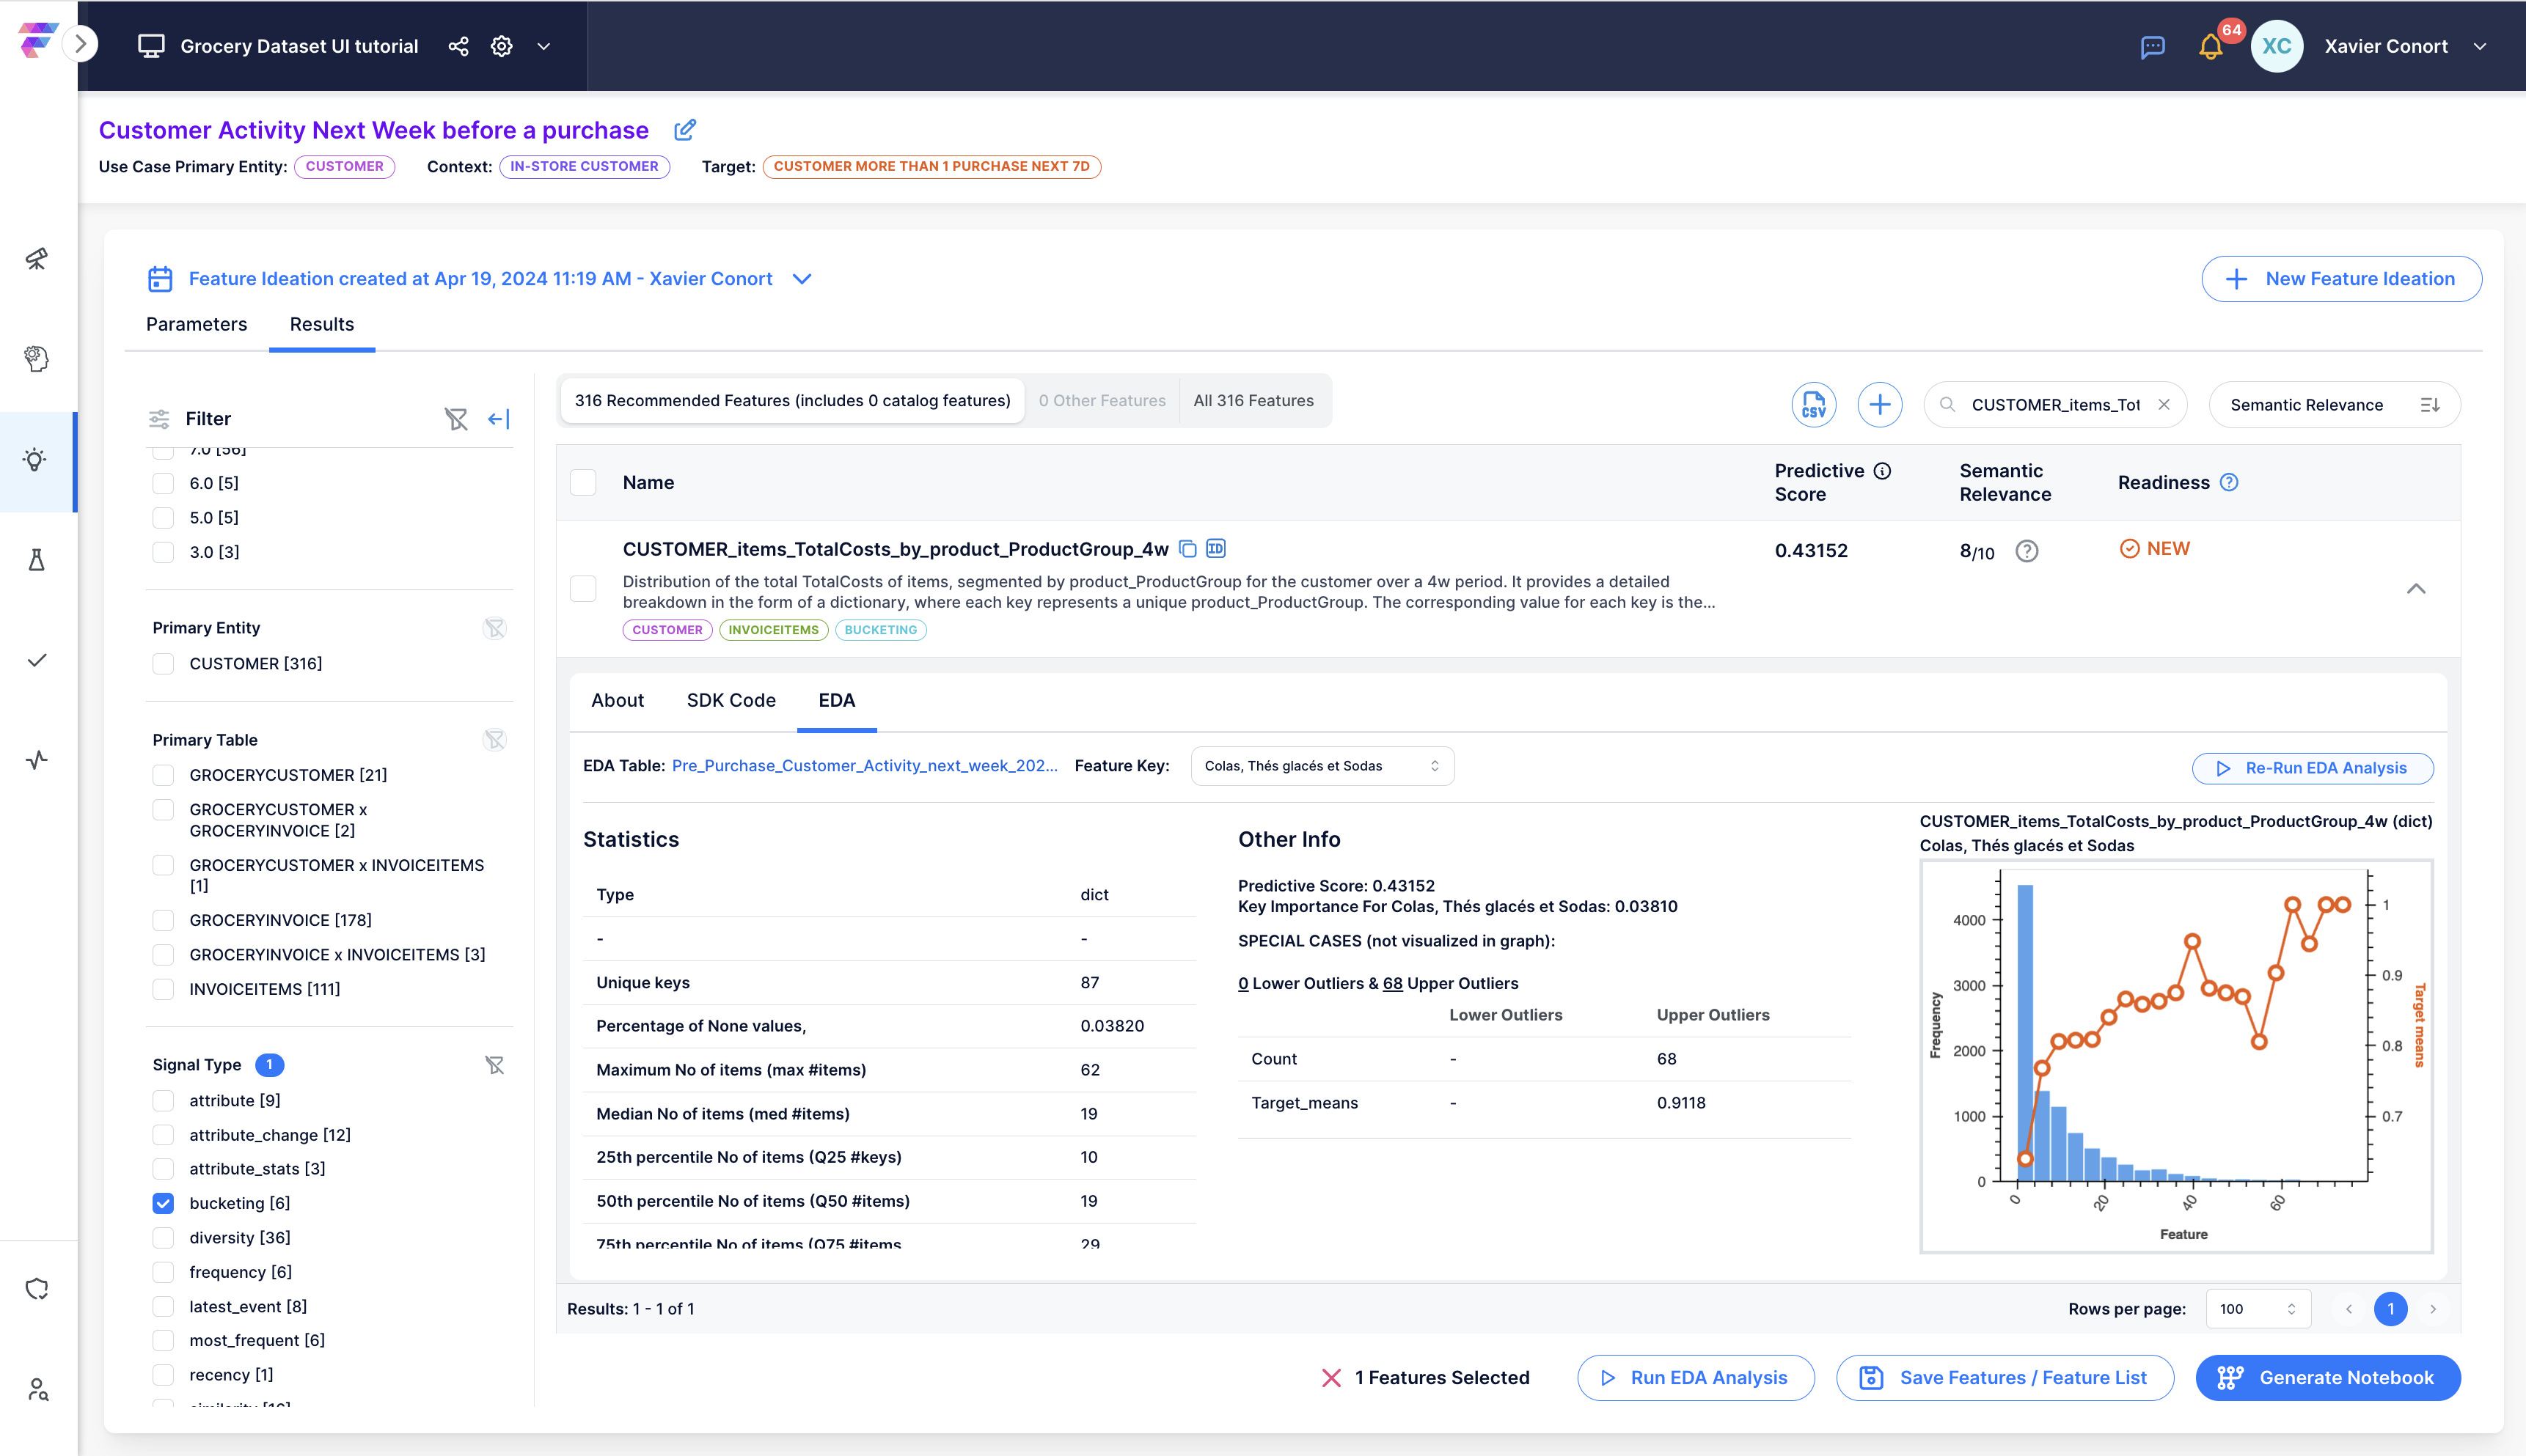
Task: Collapse the feature row details chevron
Action: coord(2415,589)
